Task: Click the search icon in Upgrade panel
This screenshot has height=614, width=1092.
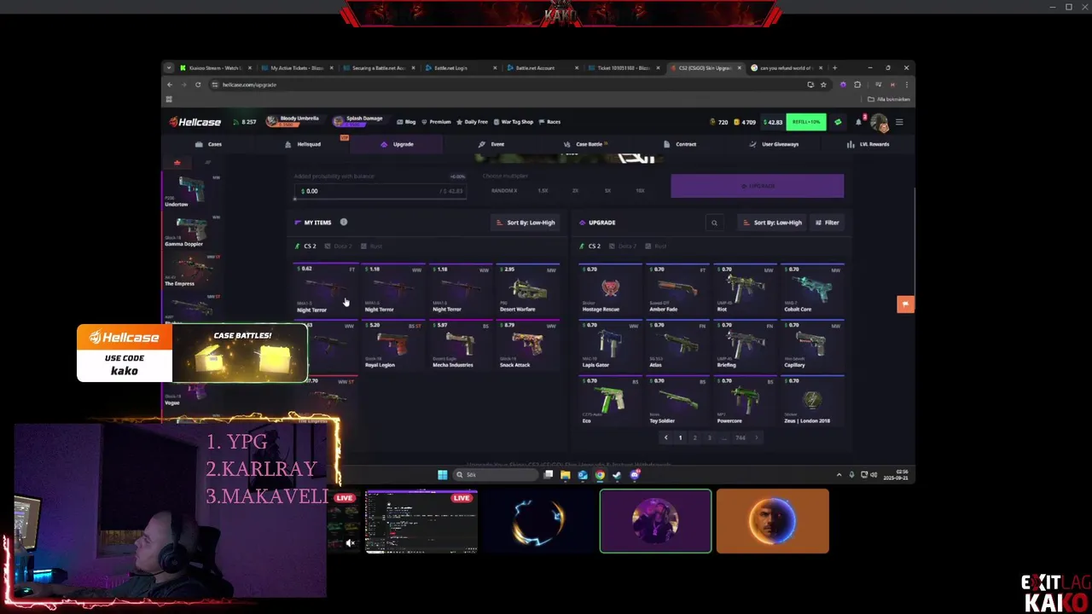Action: [715, 223]
